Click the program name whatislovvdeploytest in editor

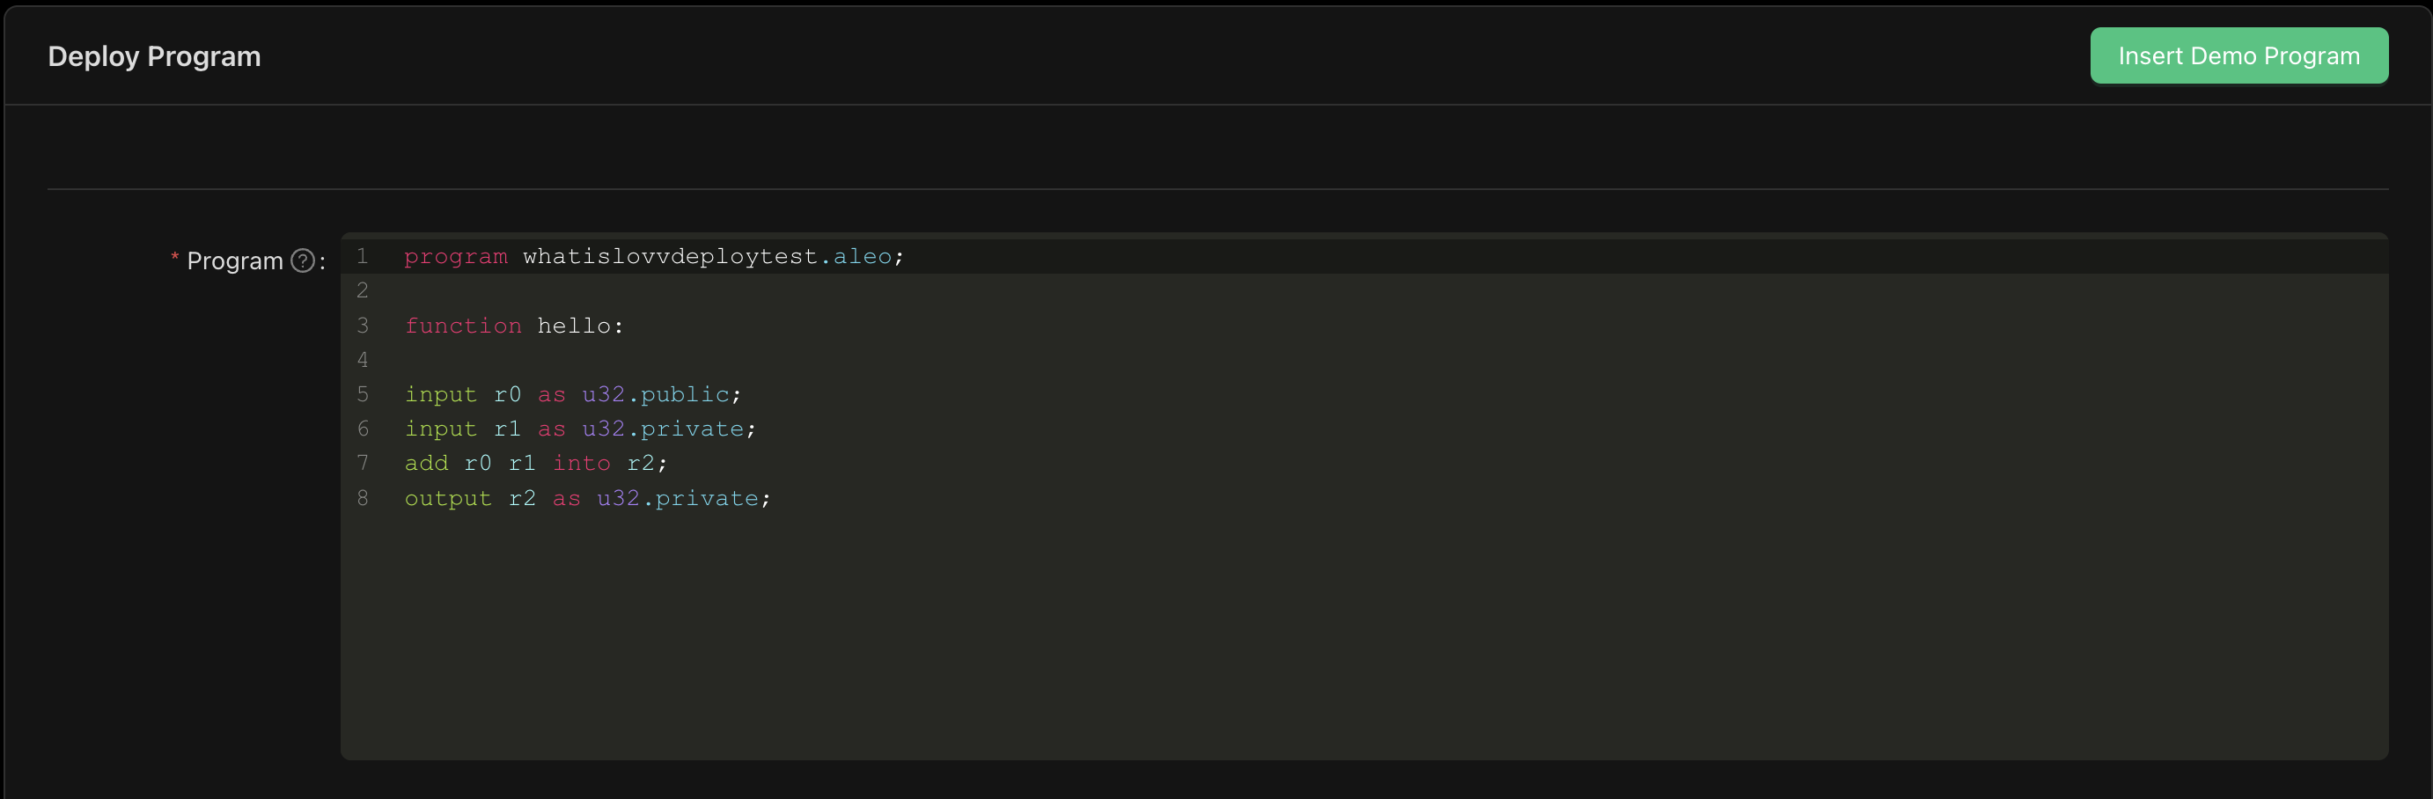(670, 257)
